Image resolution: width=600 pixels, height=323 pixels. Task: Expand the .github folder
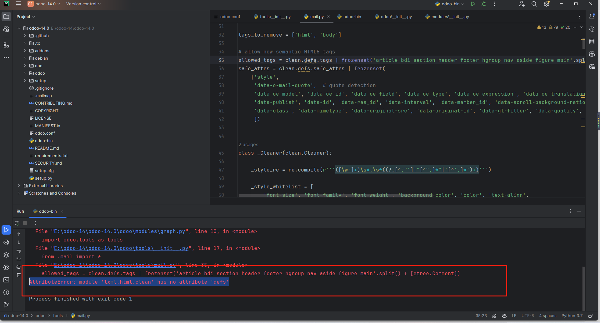(25, 36)
